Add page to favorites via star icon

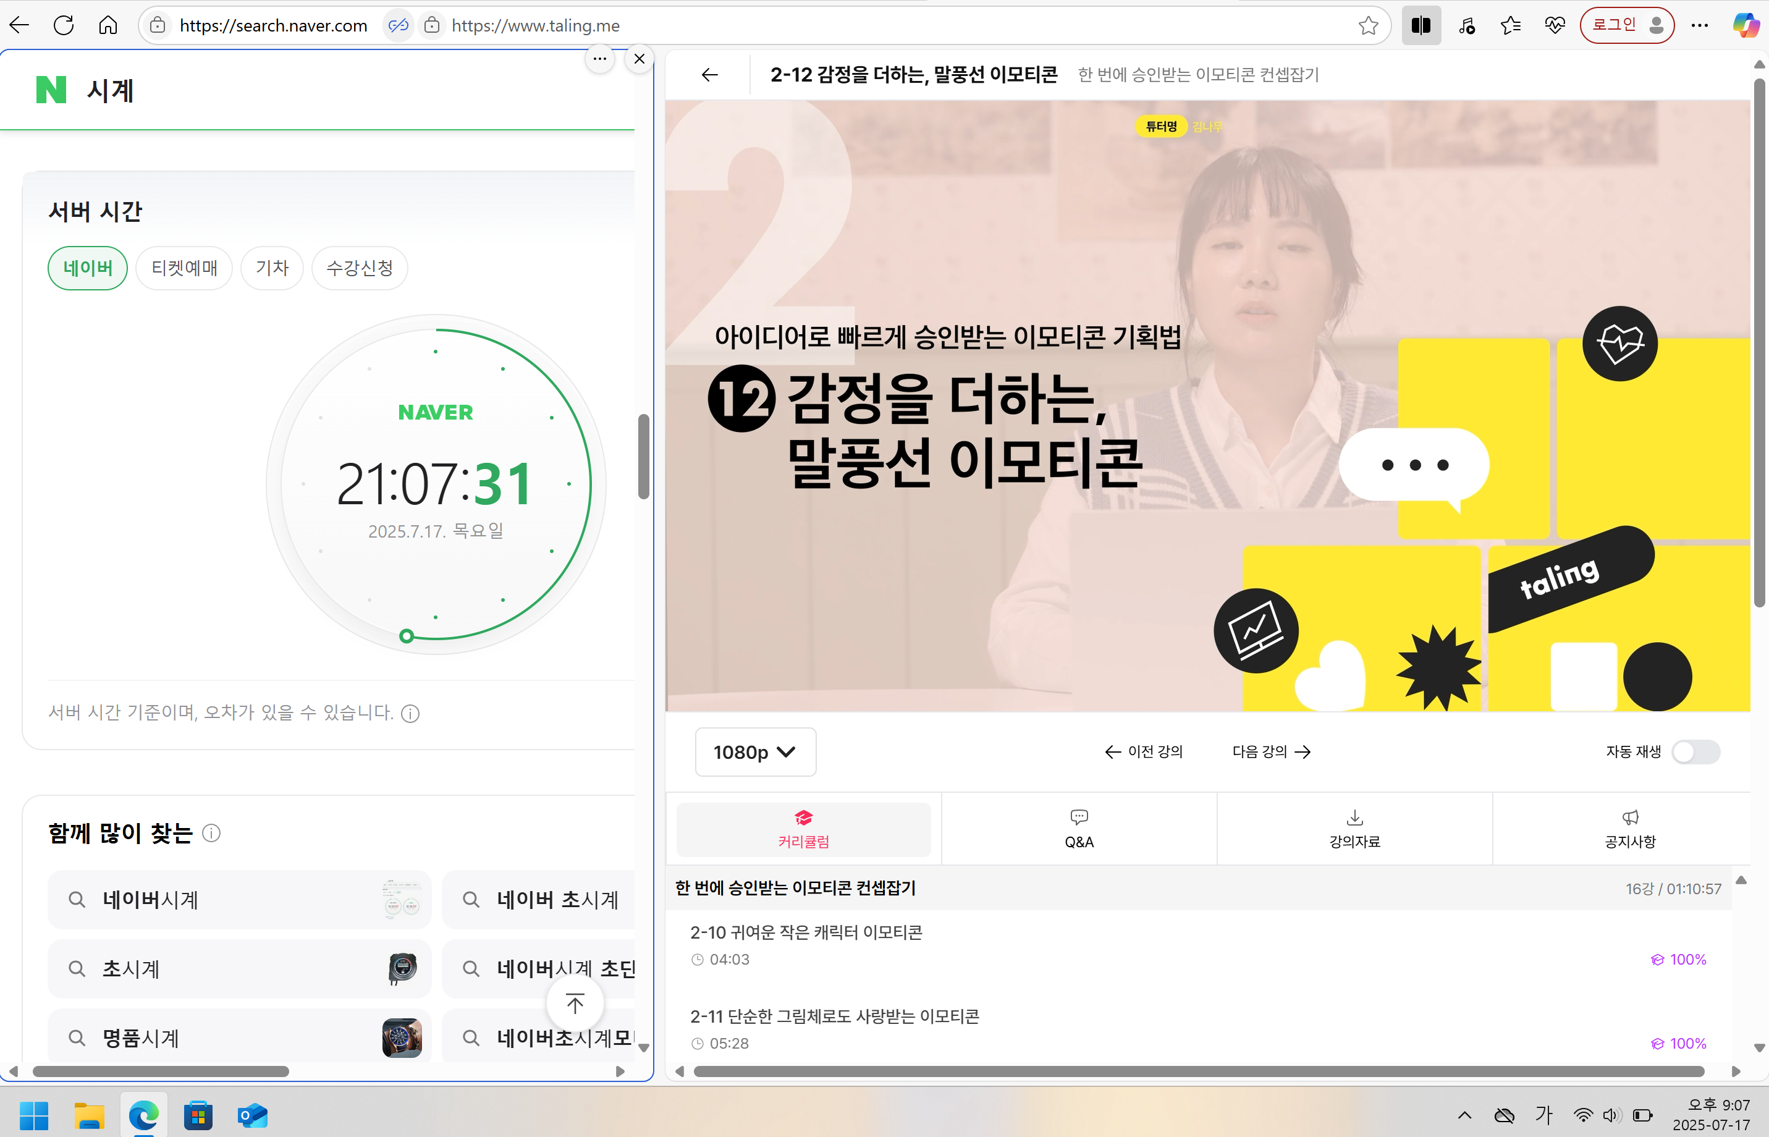(1368, 24)
